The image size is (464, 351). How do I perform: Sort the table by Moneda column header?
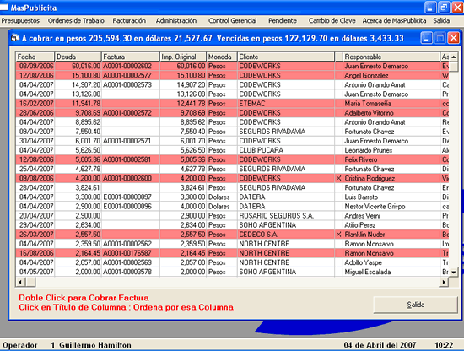[222, 57]
